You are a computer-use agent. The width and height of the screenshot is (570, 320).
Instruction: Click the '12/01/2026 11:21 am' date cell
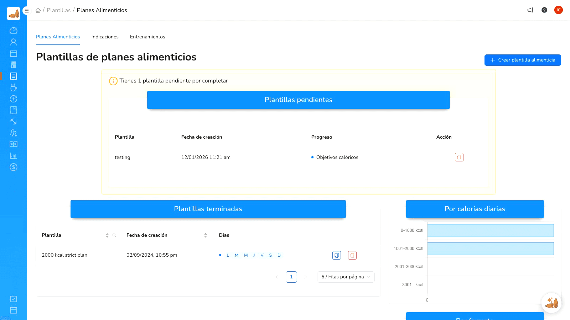[x=206, y=158]
